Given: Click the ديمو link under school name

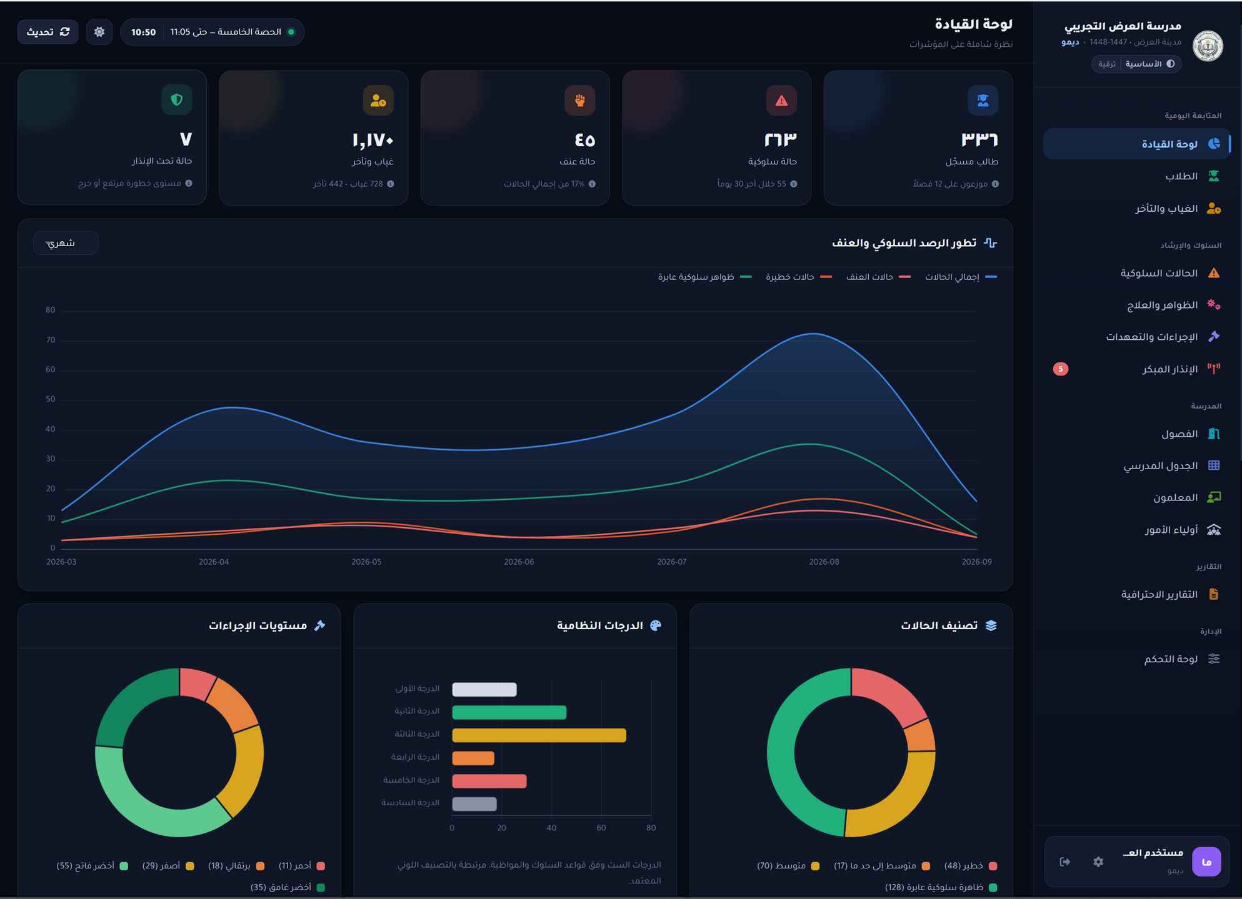Looking at the screenshot, I should [x=1070, y=42].
